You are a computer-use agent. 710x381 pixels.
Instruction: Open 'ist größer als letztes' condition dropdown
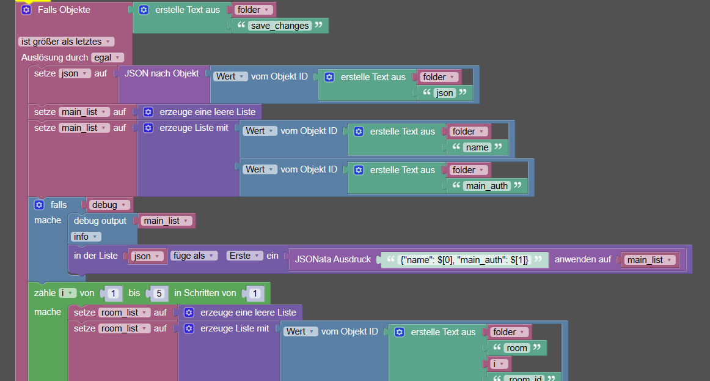[66, 42]
